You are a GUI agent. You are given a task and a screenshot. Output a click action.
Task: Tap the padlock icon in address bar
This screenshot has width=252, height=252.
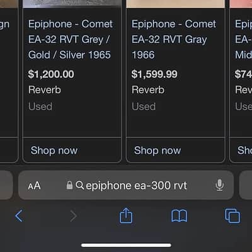69,185
